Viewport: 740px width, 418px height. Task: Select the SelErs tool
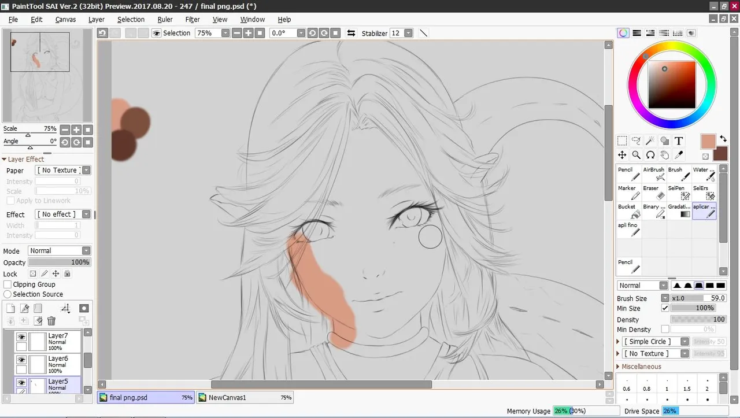[704, 193]
